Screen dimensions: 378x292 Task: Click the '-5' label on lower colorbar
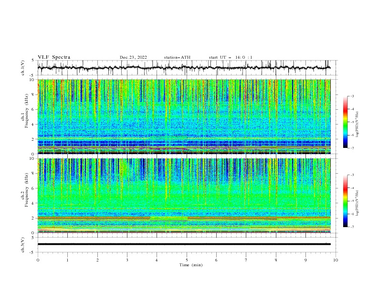tap(352, 201)
